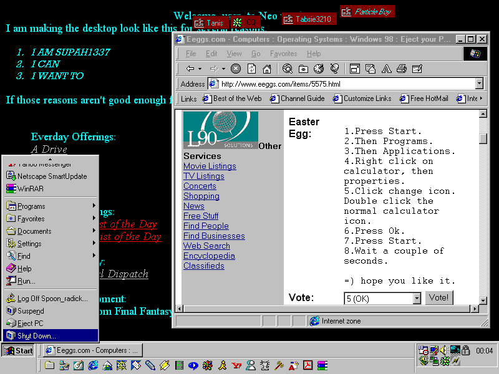Click the horizontal scrollbar track

point(326,309)
